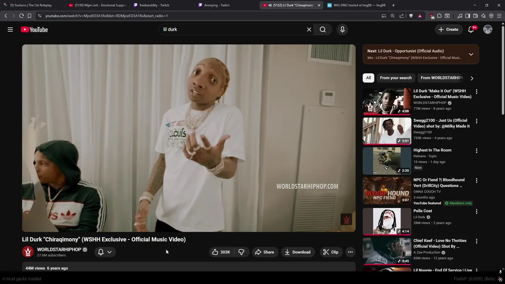The height and width of the screenshot is (284, 505).
Task: Switch to the IMG-0962 ImgBB tab
Action: (356, 5)
